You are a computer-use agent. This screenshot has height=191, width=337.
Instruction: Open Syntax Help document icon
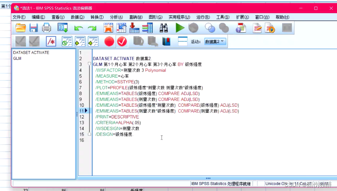(241, 28)
